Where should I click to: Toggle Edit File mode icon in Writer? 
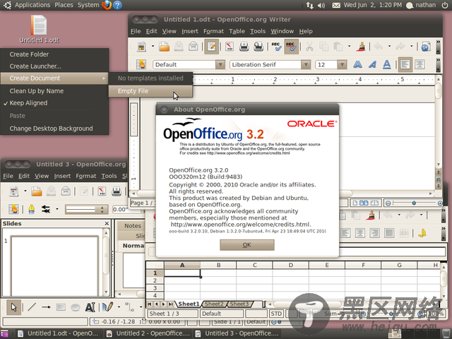[x=211, y=47]
